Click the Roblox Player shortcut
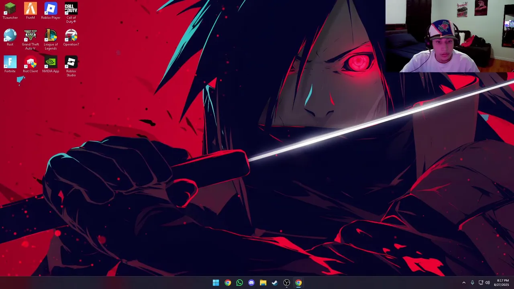This screenshot has height=289, width=514. tap(51, 11)
